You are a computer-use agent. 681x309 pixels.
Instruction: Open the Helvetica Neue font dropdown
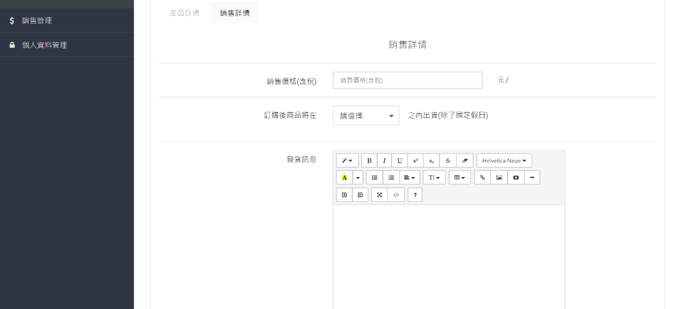(x=504, y=161)
